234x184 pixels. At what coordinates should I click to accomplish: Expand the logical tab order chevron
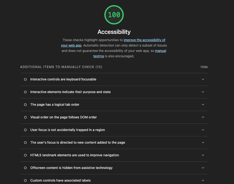pyautogui.click(x=203, y=105)
